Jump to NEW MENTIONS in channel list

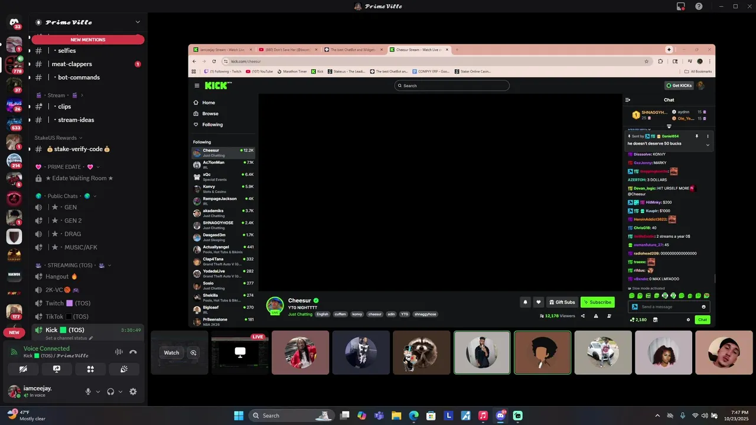pyautogui.click(x=88, y=40)
